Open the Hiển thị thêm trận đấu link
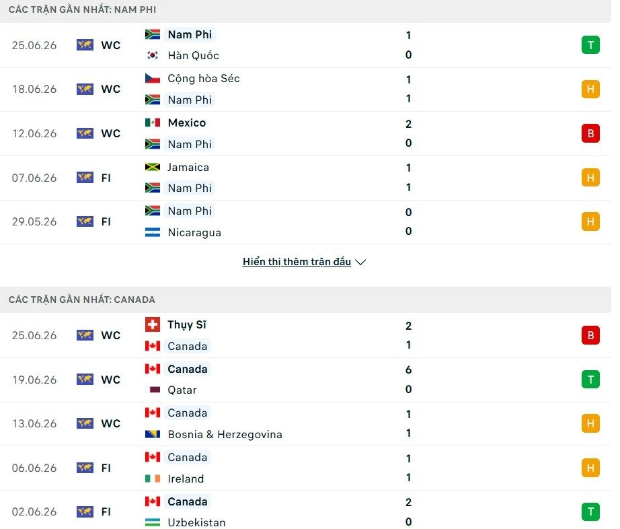620x529 pixels. point(297,262)
